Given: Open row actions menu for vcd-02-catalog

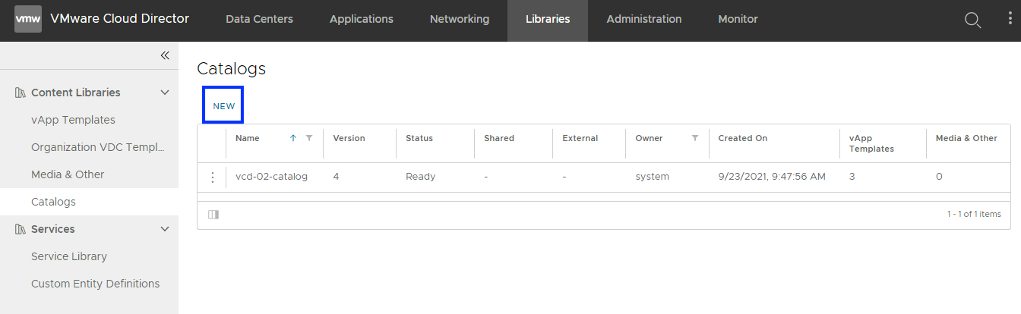Looking at the screenshot, I should [213, 177].
